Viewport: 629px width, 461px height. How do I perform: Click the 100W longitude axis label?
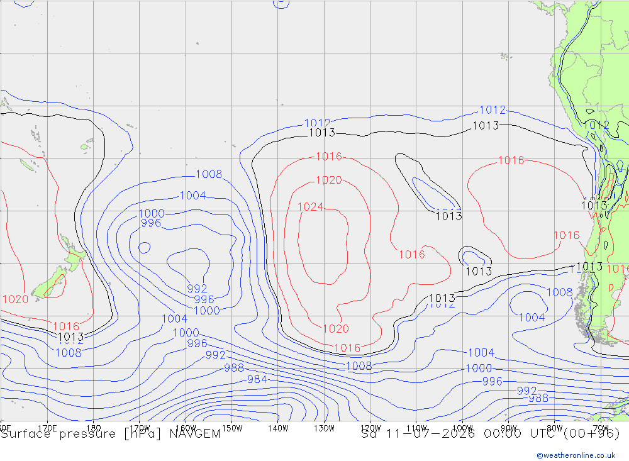tap(462, 428)
